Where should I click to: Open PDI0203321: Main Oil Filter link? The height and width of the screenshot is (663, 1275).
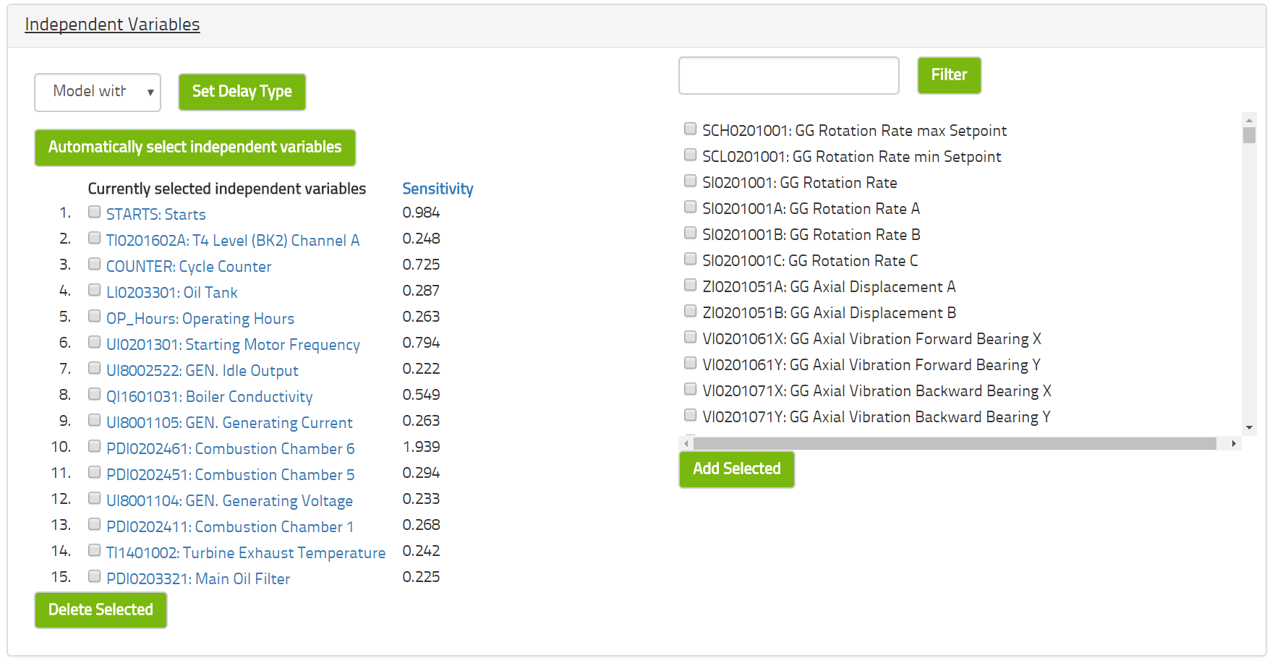(x=198, y=579)
